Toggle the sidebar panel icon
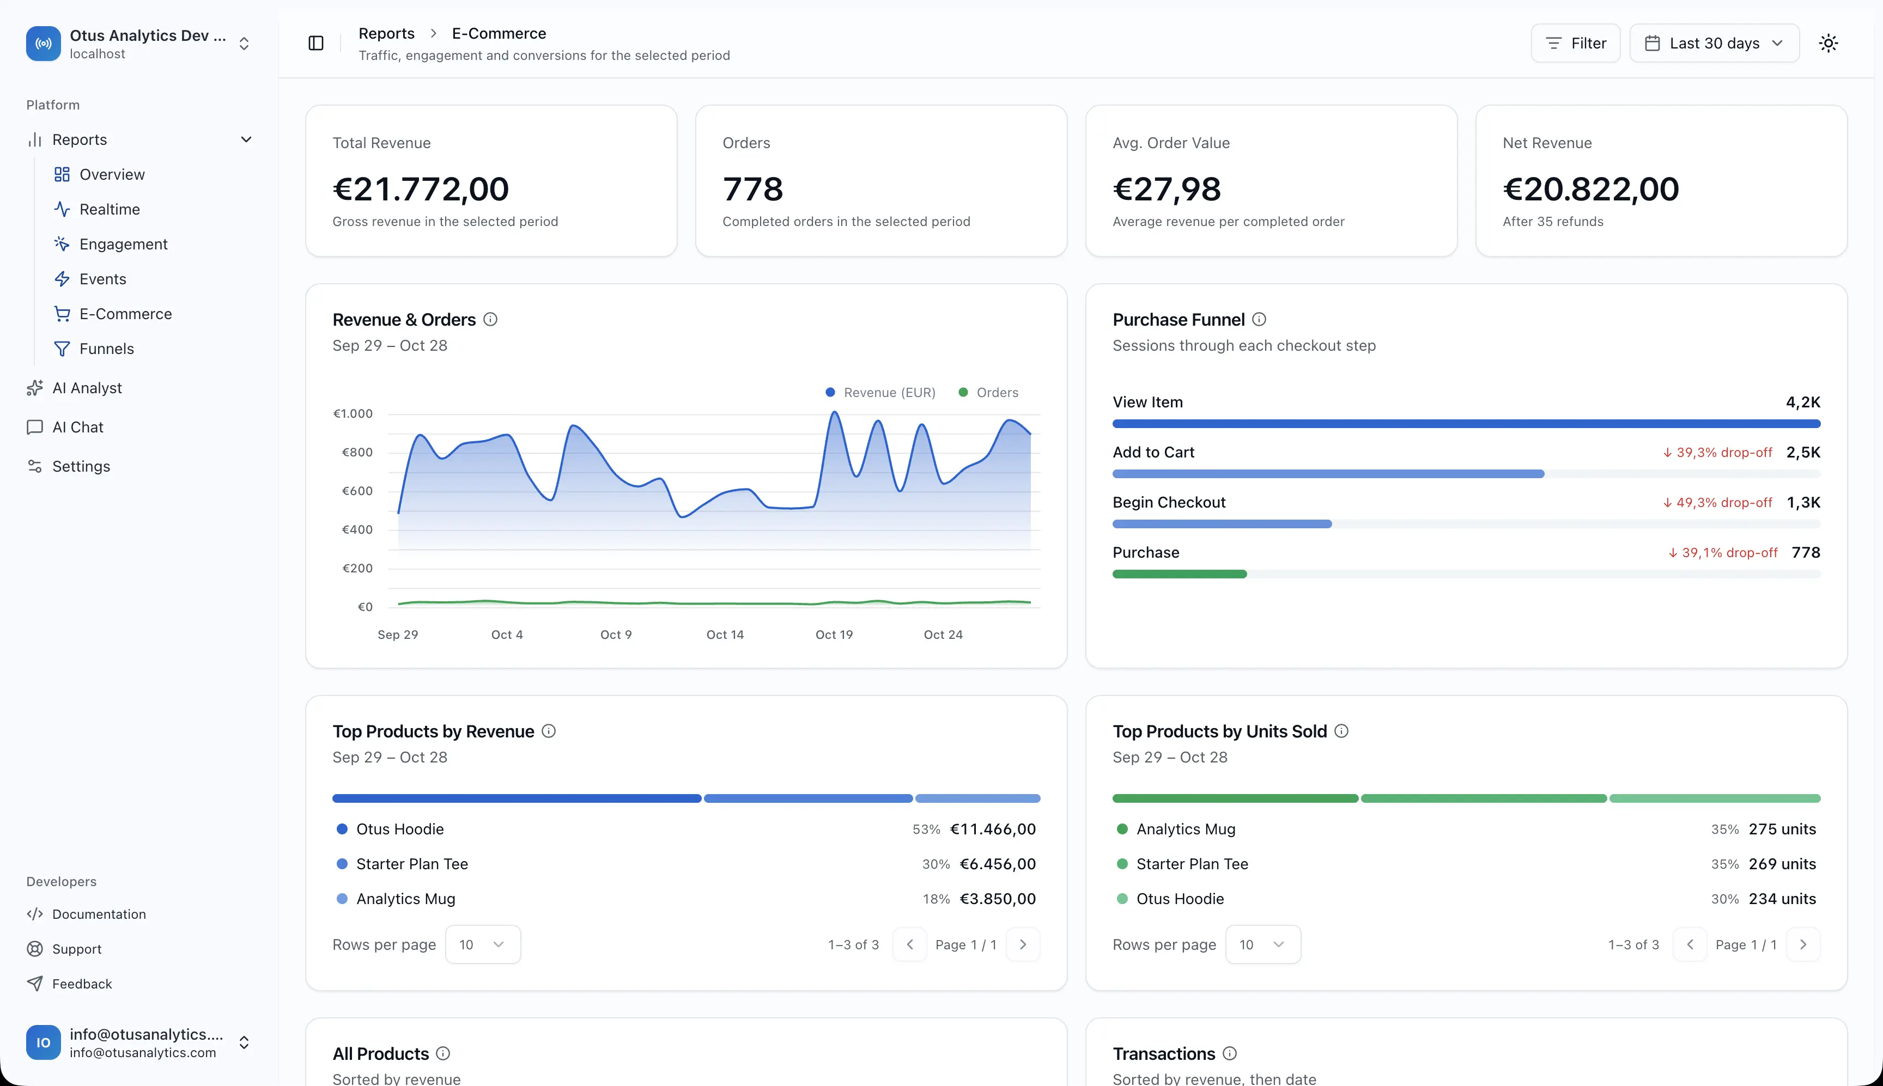1883x1086 pixels. [x=315, y=43]
